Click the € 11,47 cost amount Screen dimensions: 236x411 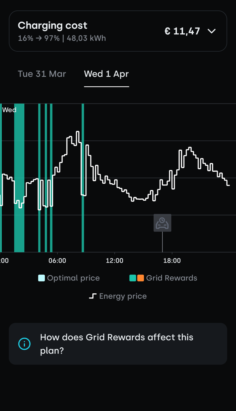click(x=182, y=31)
